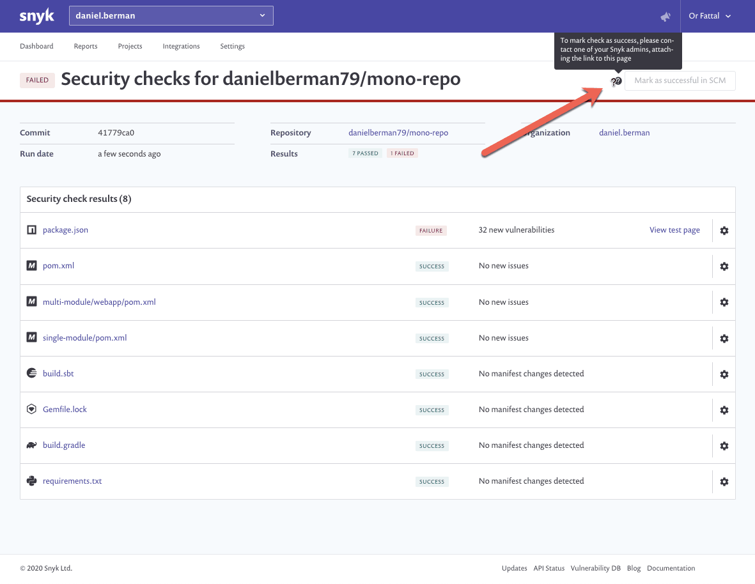Click the 7 PASSED results badge
Image resolution: width=755 pixels, height=584 pixels.
click(365, 153)
